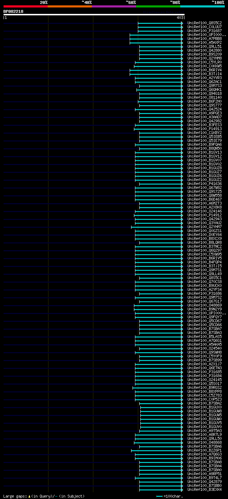
Task: Select hit UniRef100_Q9FQY7
Action: 204,317
